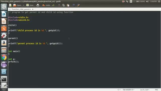
Task: Open the system session gear menu
Action: click(x=159, y=2)
